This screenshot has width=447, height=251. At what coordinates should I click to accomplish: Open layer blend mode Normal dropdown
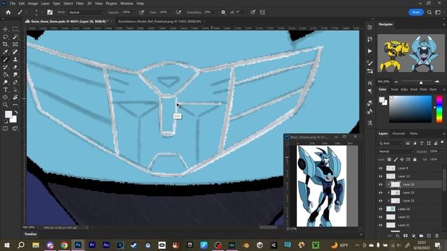(x=396, y=151)
